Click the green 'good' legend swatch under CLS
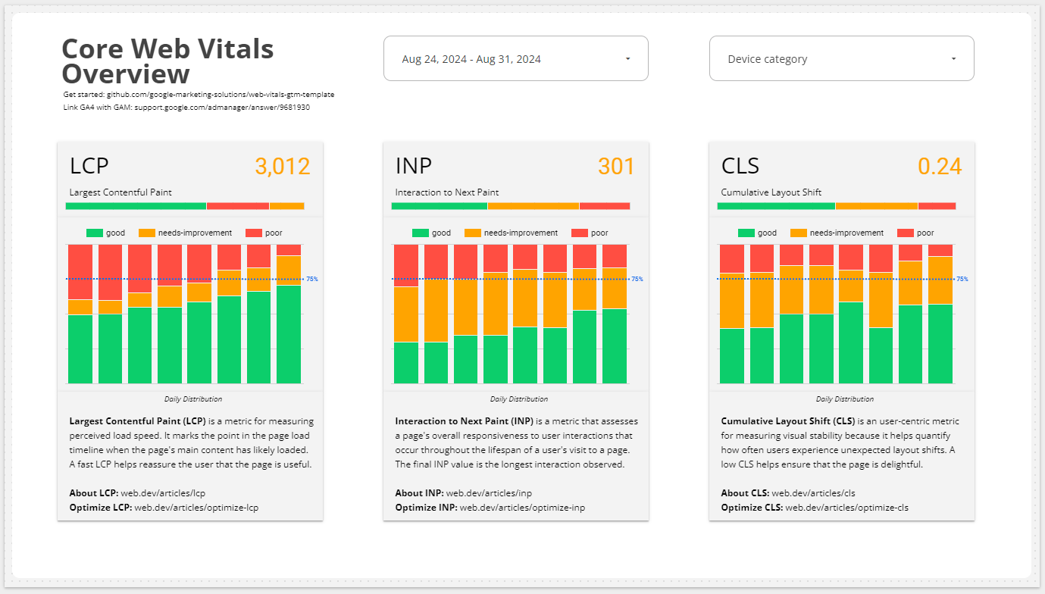The image size is (1045, 594). [x=746, y=233]
